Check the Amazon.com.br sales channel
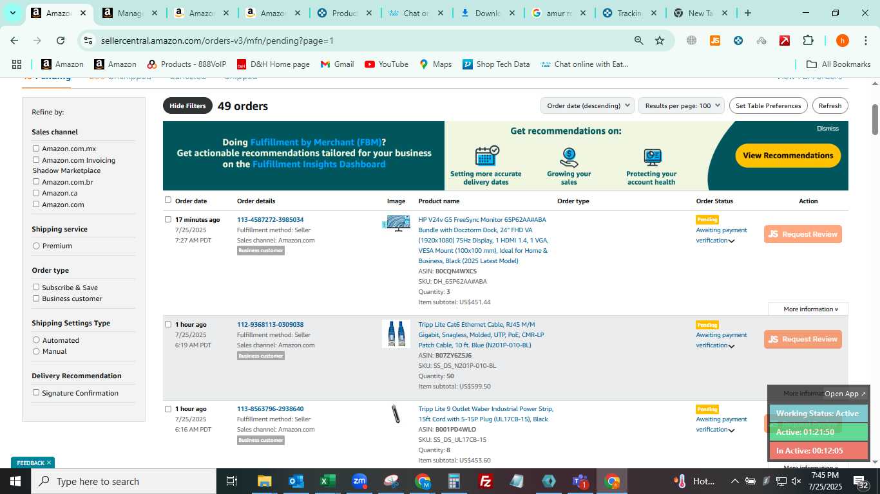 (36, 181)
